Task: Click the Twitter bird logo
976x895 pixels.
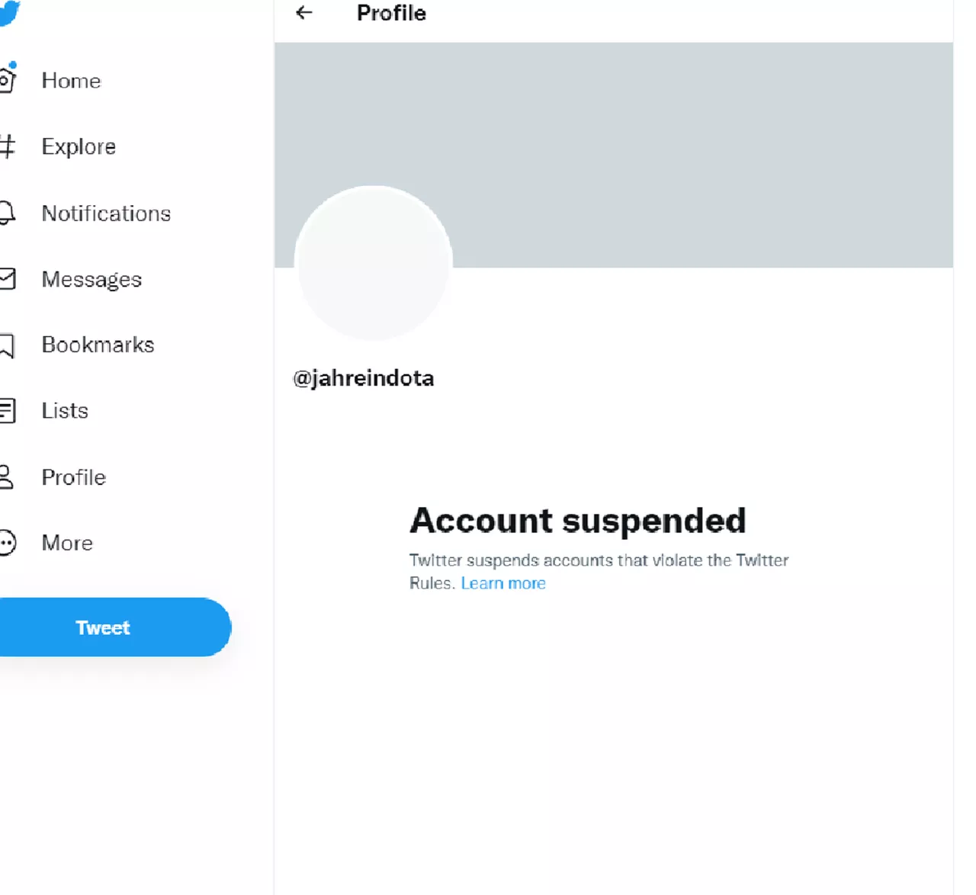Action: (x=8, y=12)
